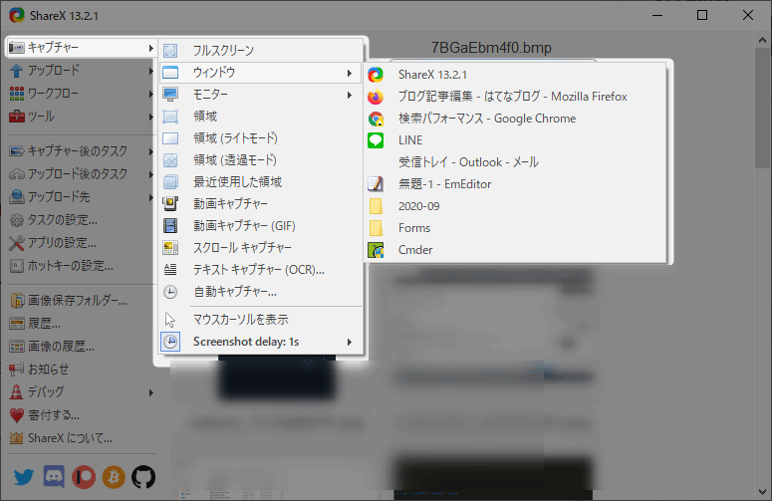Click the 寄付する heart icon
Viewport: 772px width, 501px height.
16,415
